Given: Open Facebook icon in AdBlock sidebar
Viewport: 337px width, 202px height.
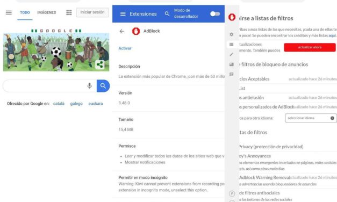Looking at the screenshot, I should tap(232, 193).
